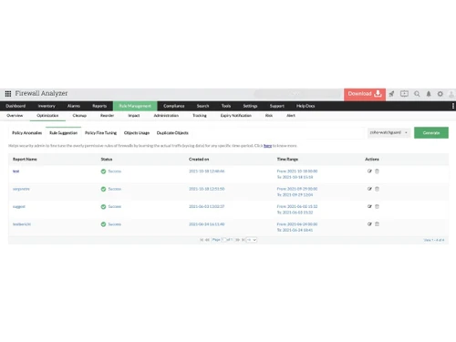
Task: Open the Dashboard menu
Action: pos(16,106)
